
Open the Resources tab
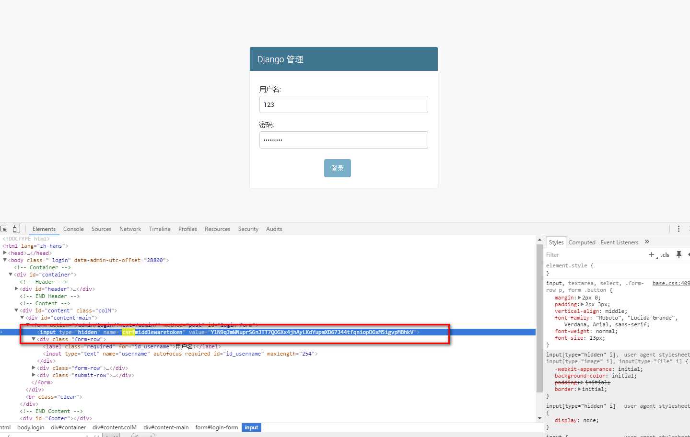(x=217, y=229)
